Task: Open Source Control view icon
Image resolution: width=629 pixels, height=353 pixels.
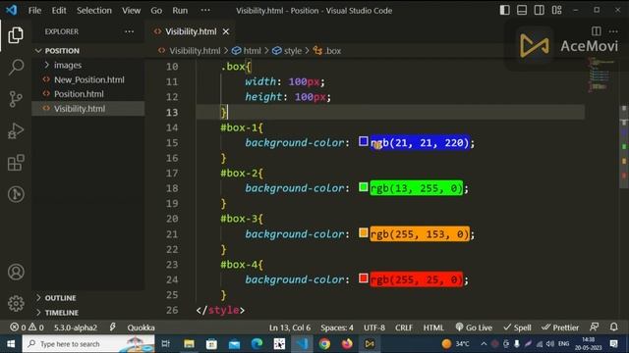Action: [x=16, y=99]
